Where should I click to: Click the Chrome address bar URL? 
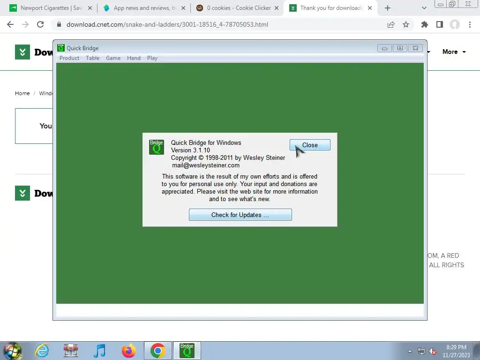tap(167, 24)
